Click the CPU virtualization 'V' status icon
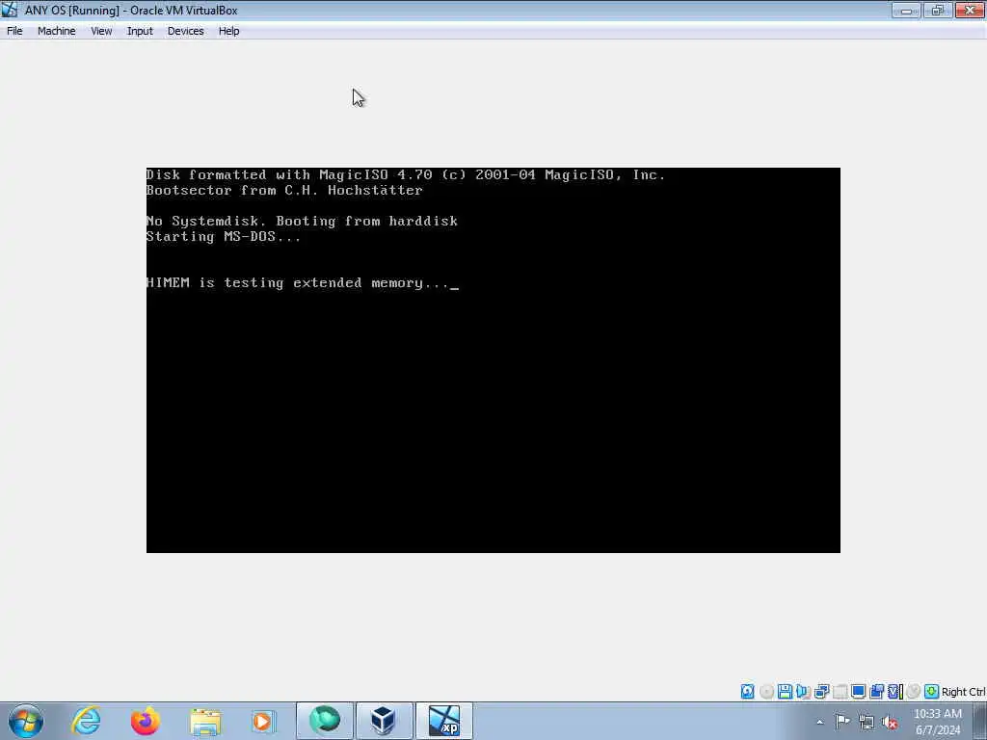The height and width of the screenshot is (740, 987). (894, 692)
